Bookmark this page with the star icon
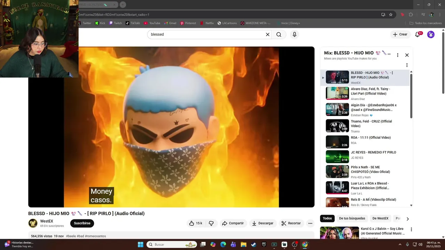Viewport: 445px width, 250px height. tap(391, 15)
